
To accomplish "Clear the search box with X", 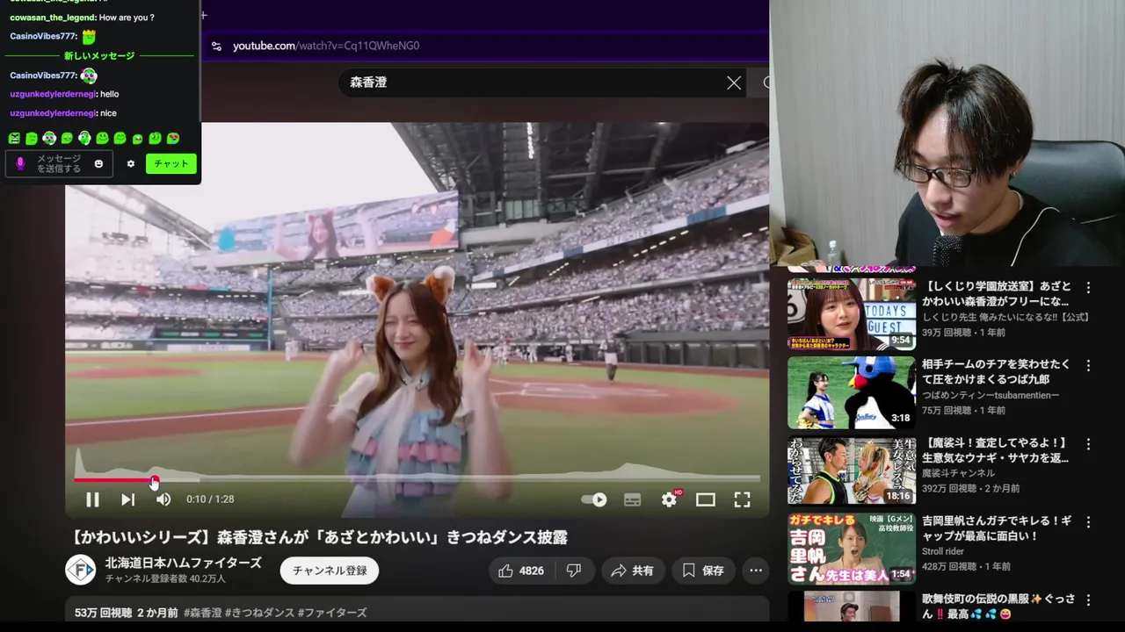I will 734,83.
